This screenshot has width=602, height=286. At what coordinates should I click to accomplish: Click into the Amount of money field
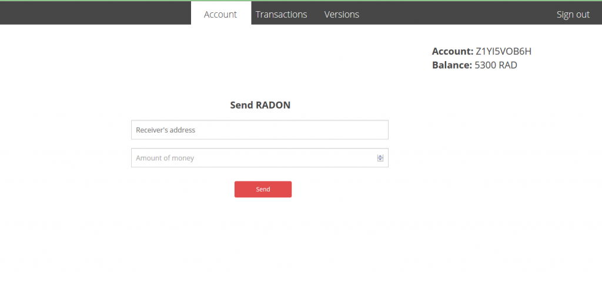tap(253, 158)
